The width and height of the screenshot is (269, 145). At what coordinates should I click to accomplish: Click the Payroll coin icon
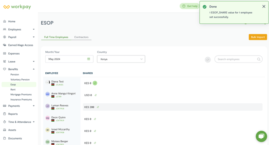[5, 37]
